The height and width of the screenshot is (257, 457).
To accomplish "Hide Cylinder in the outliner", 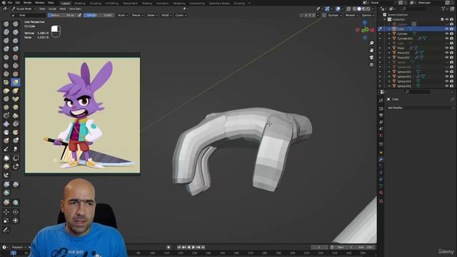I will [447, 34].
